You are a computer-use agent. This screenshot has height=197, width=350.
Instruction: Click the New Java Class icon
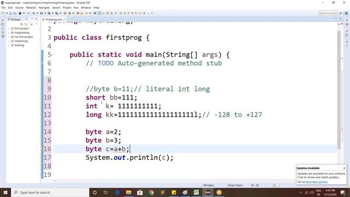pos(69,13)
